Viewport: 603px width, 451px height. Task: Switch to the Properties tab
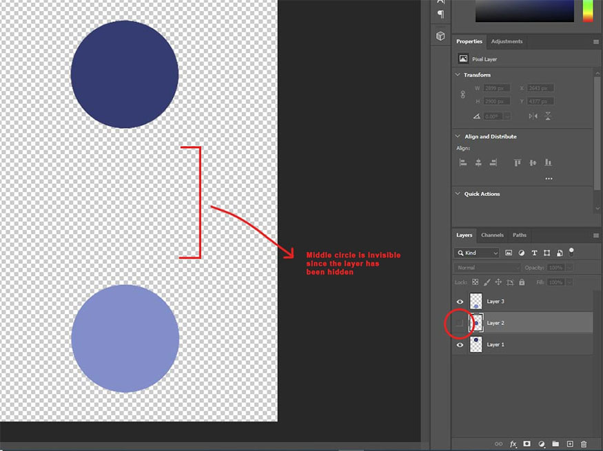pyautogui.click(x=469, y=41)
